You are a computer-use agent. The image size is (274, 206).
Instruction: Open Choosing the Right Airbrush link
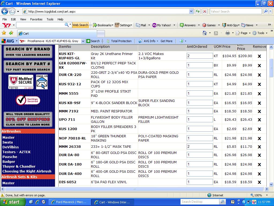[27, 171]
